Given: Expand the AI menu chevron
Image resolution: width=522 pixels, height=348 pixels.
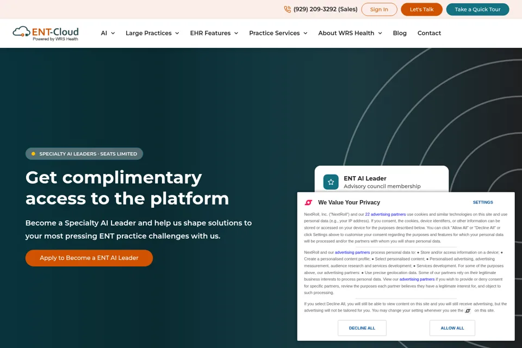Looking at the screenshot, I should point(113,33).
